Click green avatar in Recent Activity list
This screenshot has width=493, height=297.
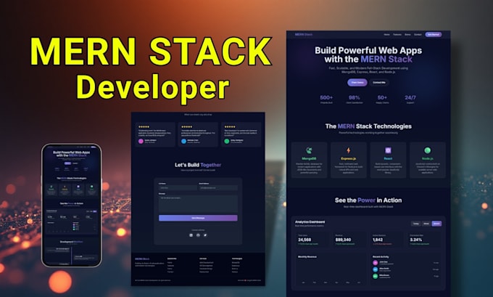375,276
